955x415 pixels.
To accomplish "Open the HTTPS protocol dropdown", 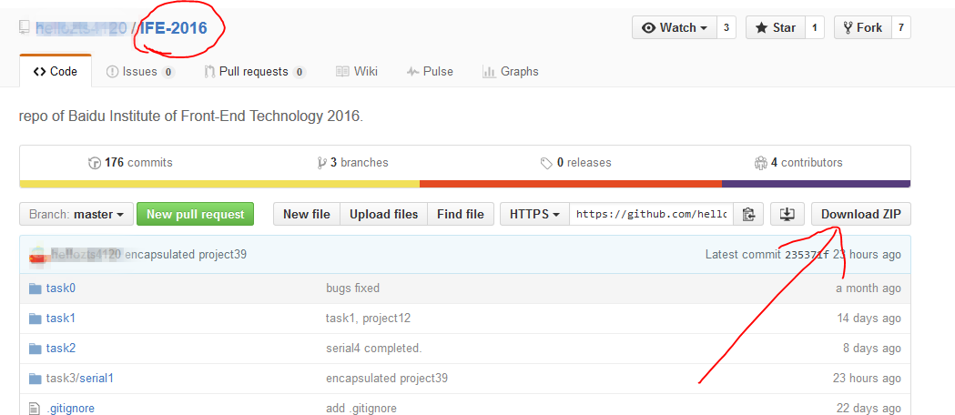I will coord(535,214).
